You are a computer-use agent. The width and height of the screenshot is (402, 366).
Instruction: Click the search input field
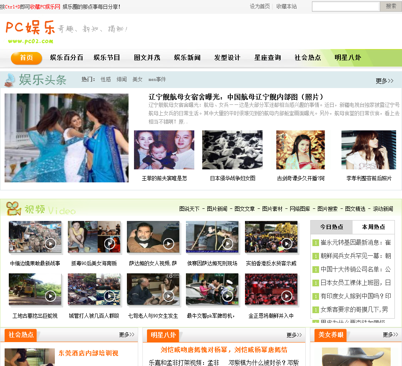[x=345, y=6]
